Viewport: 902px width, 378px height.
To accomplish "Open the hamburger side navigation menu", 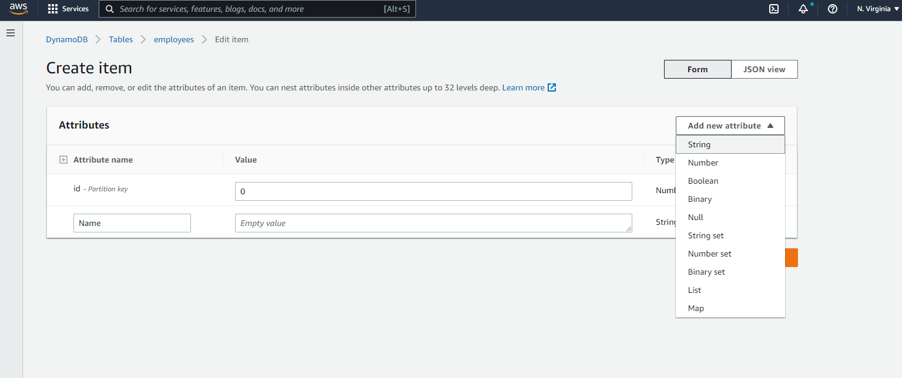I will [x=10, y=33].
